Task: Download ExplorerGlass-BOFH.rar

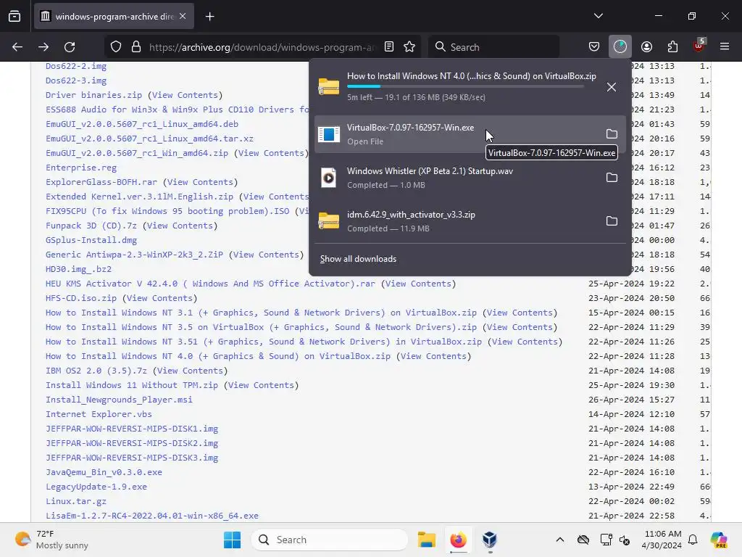Action: point(101,182)
